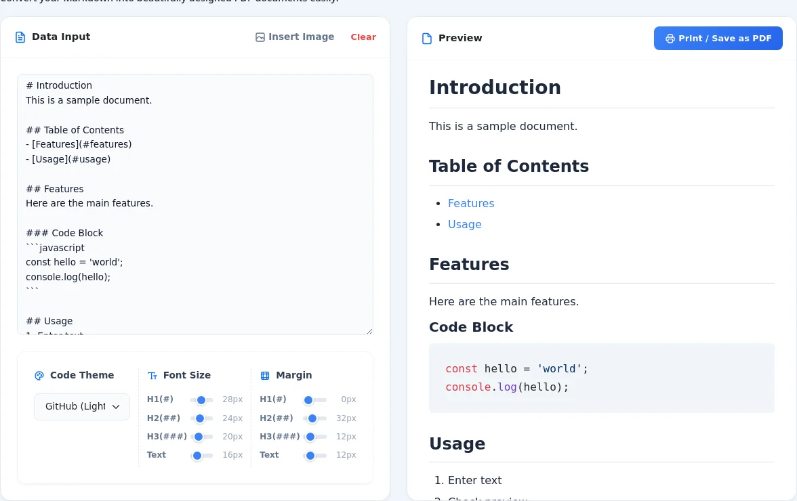Open the Features link in preview
The width and height of the screenshot is (797, 501).
(x=470, y=204)
